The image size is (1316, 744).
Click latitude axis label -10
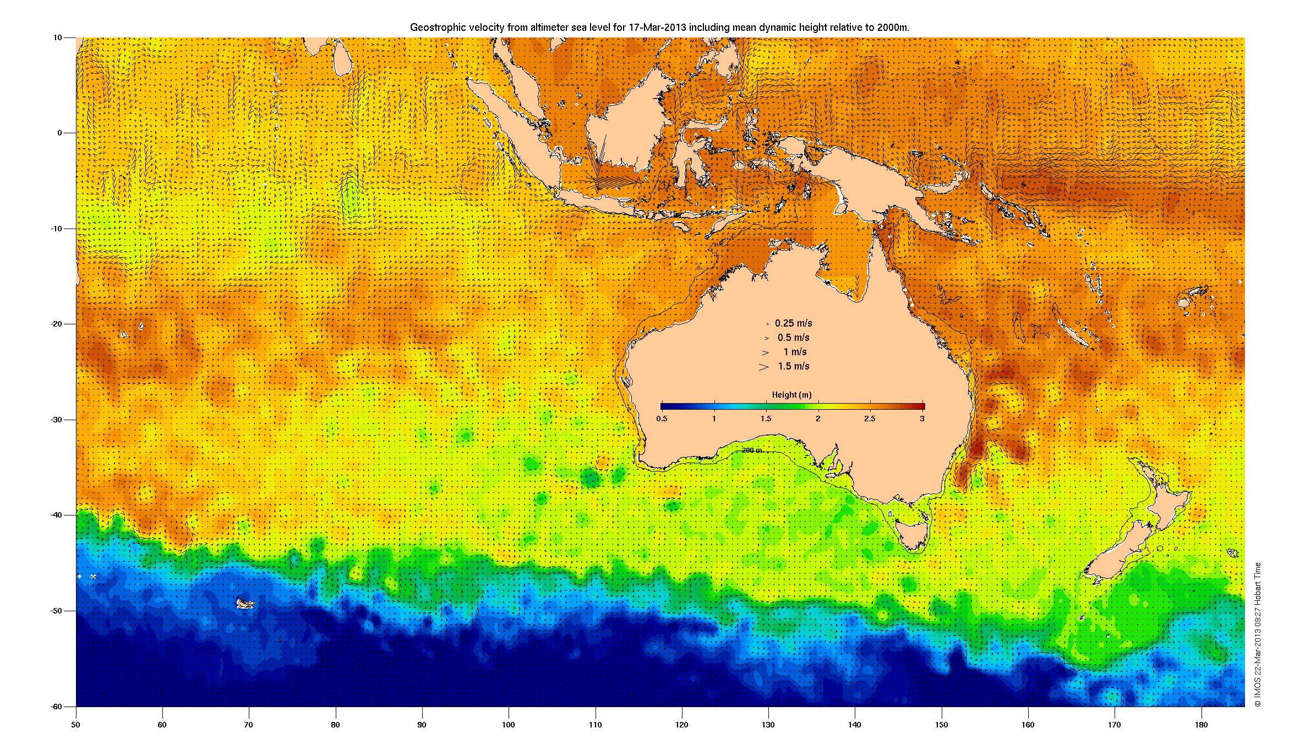coord(56,229)
